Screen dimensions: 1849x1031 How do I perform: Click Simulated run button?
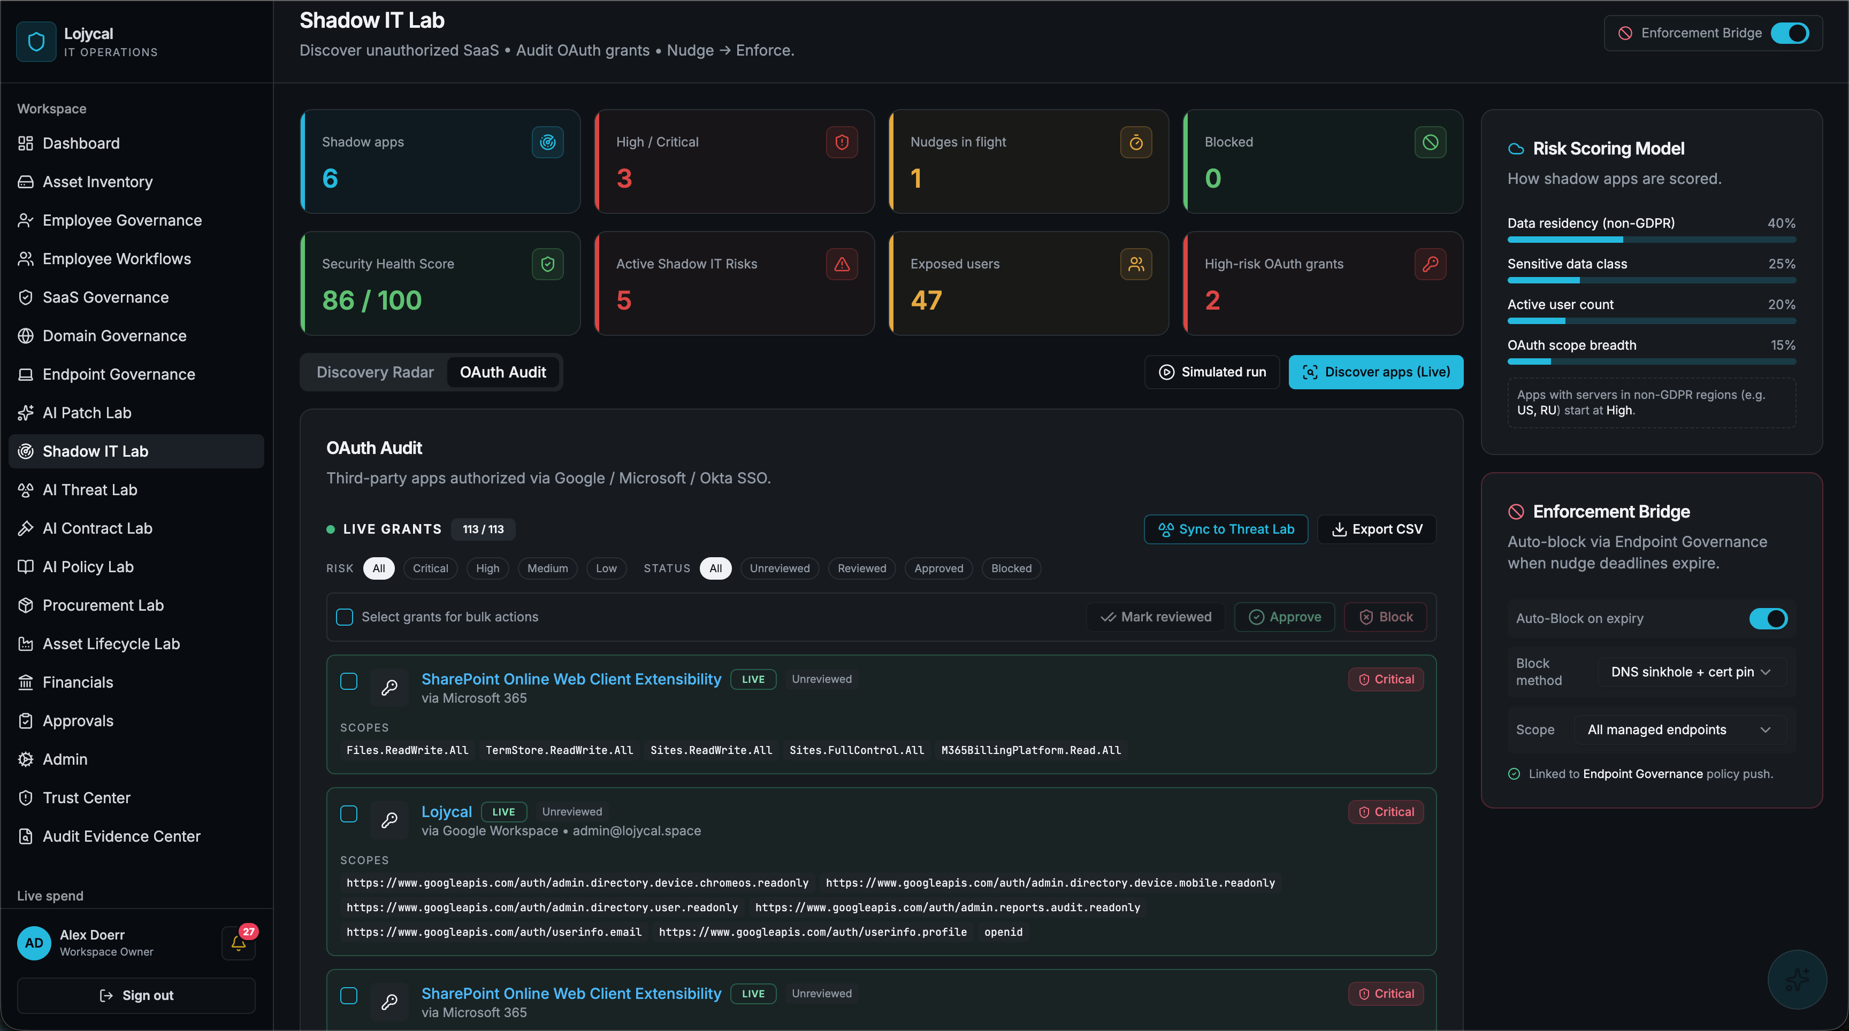click(x=1212, y=372)
